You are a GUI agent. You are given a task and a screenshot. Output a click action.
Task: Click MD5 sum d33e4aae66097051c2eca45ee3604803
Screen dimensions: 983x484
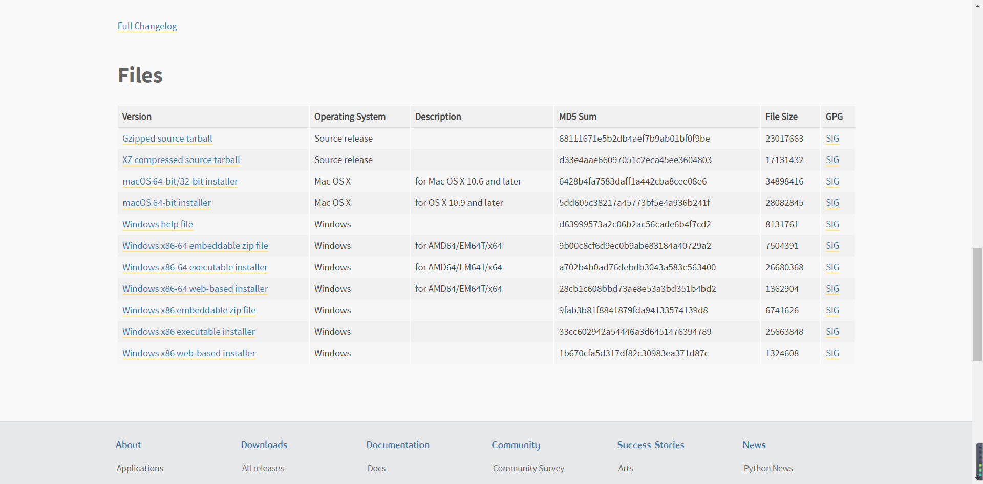635,160
